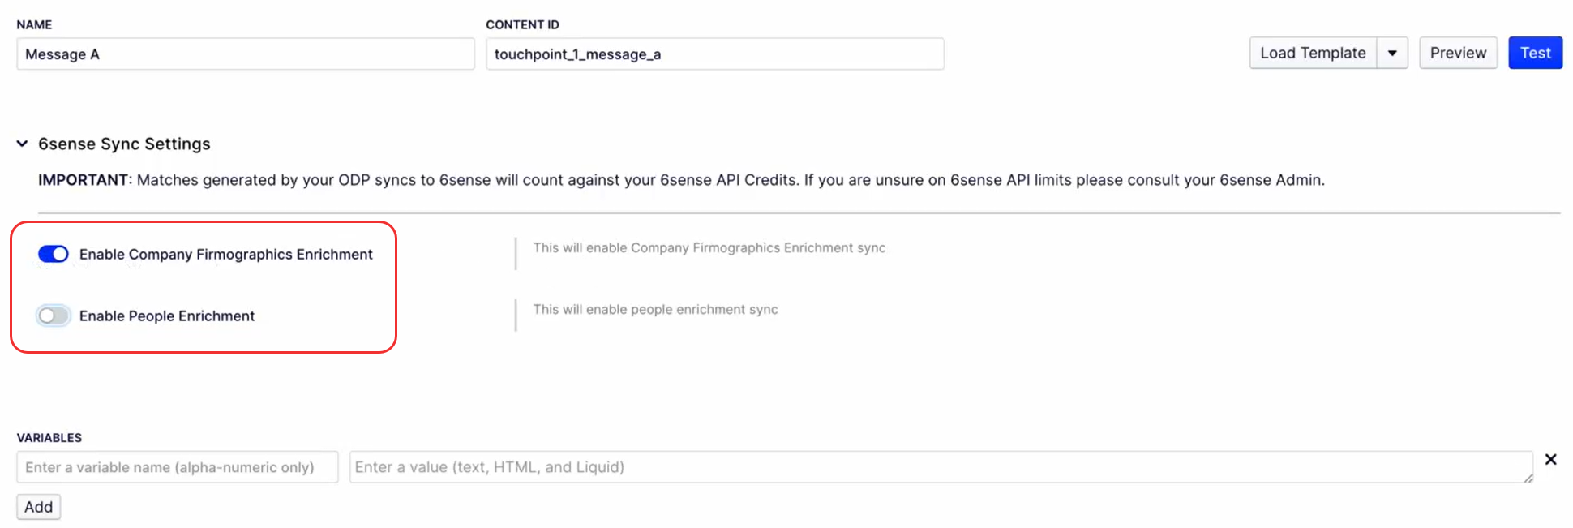This screenshot has width=1573, height=528.
Task: Remove the variable row with X icon
Action: [1550, 459]
